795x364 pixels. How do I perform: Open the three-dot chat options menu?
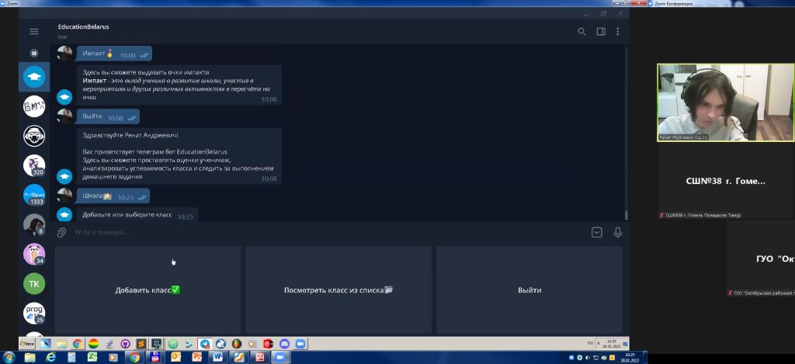click(618, 32)
